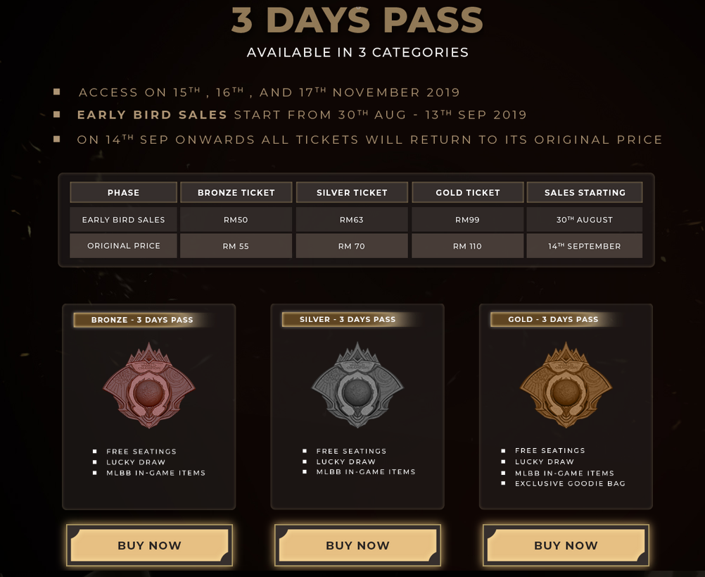Select the Original Price row label

tap(123, 246)
